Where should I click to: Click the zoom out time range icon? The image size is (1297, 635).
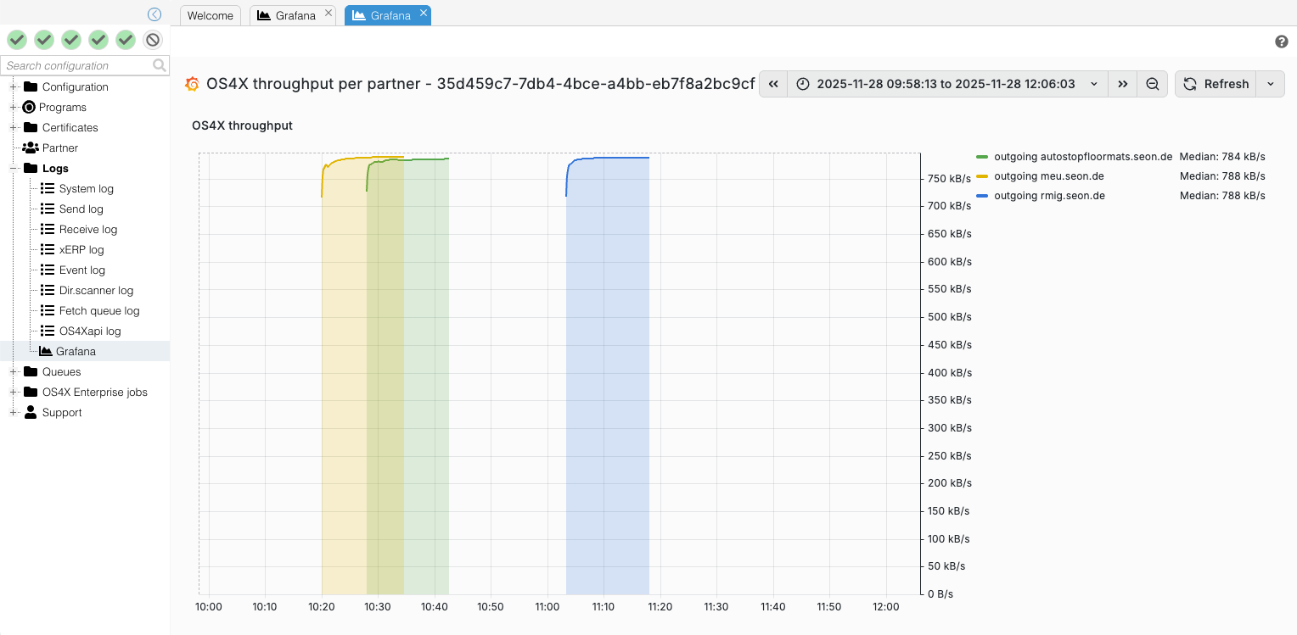[1152, 84]
